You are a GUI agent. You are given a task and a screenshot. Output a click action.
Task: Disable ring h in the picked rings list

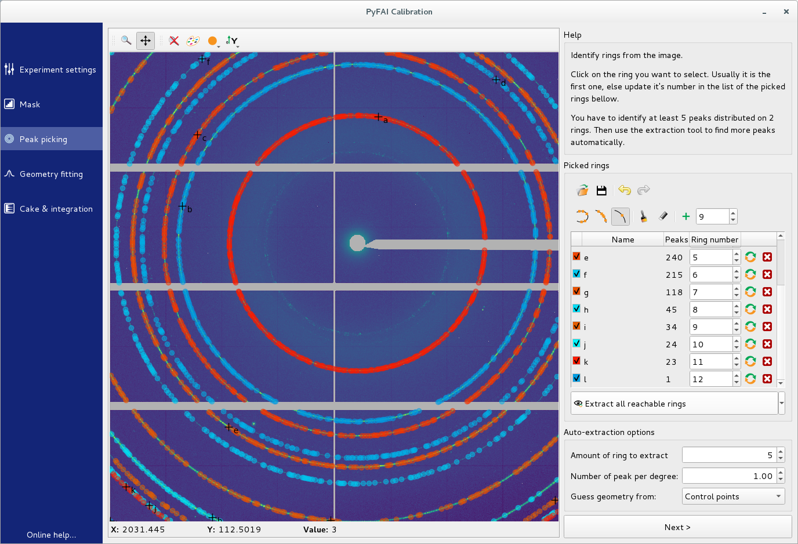point(576,309)
